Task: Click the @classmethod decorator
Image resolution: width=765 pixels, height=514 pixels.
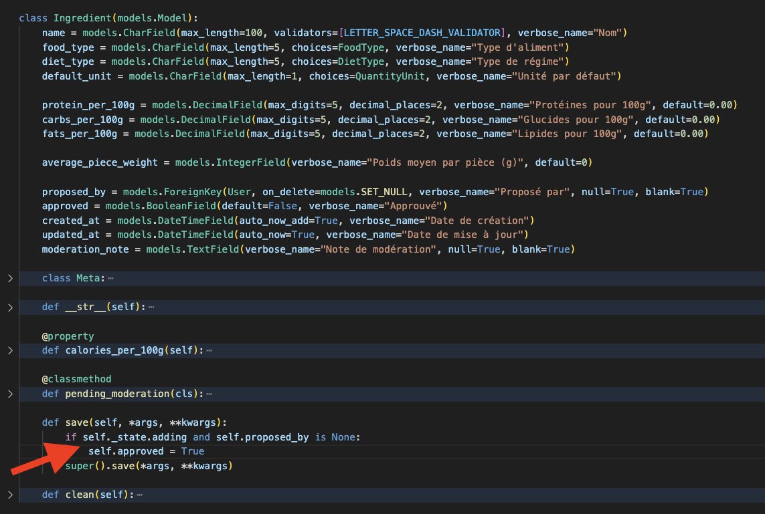Action: click(x=76, y=379)
